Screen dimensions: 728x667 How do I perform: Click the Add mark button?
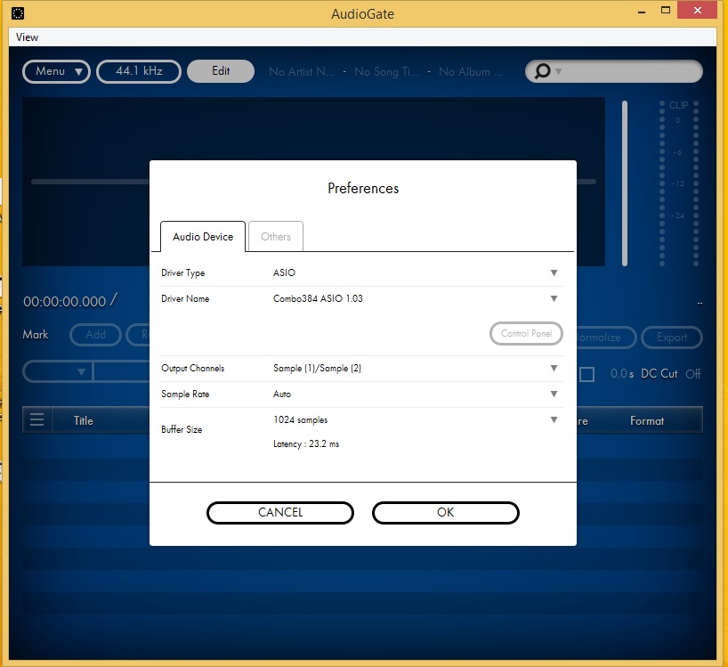tap(95, 335)
